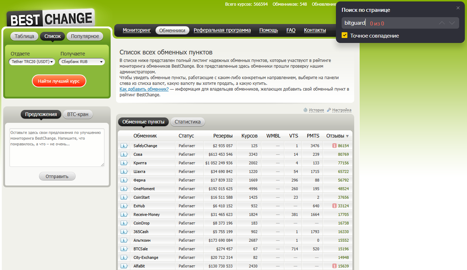
Task: Open info icon for ExHub row
Action: 124,206
